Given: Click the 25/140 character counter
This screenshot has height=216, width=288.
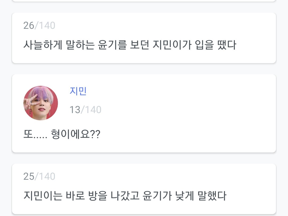Looking at the screenshot, I should click(x=39, y=176).
